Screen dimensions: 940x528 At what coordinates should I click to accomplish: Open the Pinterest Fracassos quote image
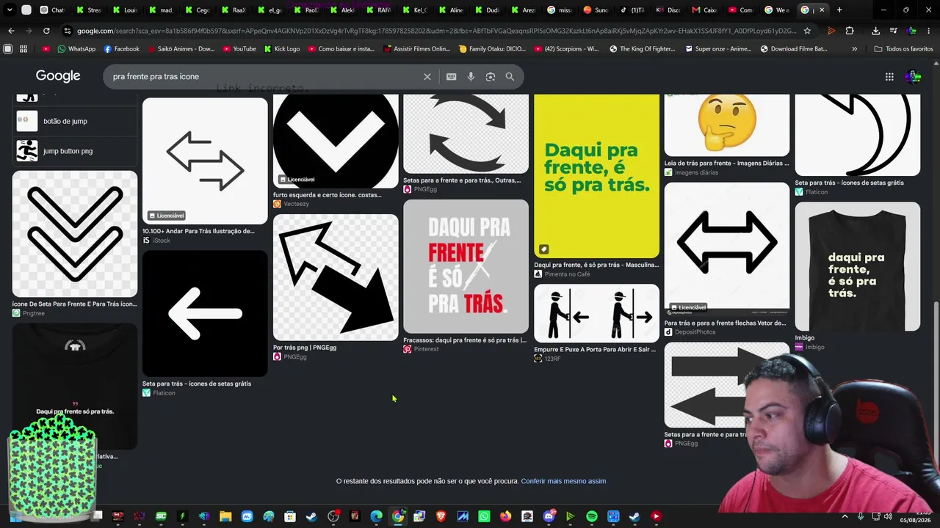coord(466,266)
